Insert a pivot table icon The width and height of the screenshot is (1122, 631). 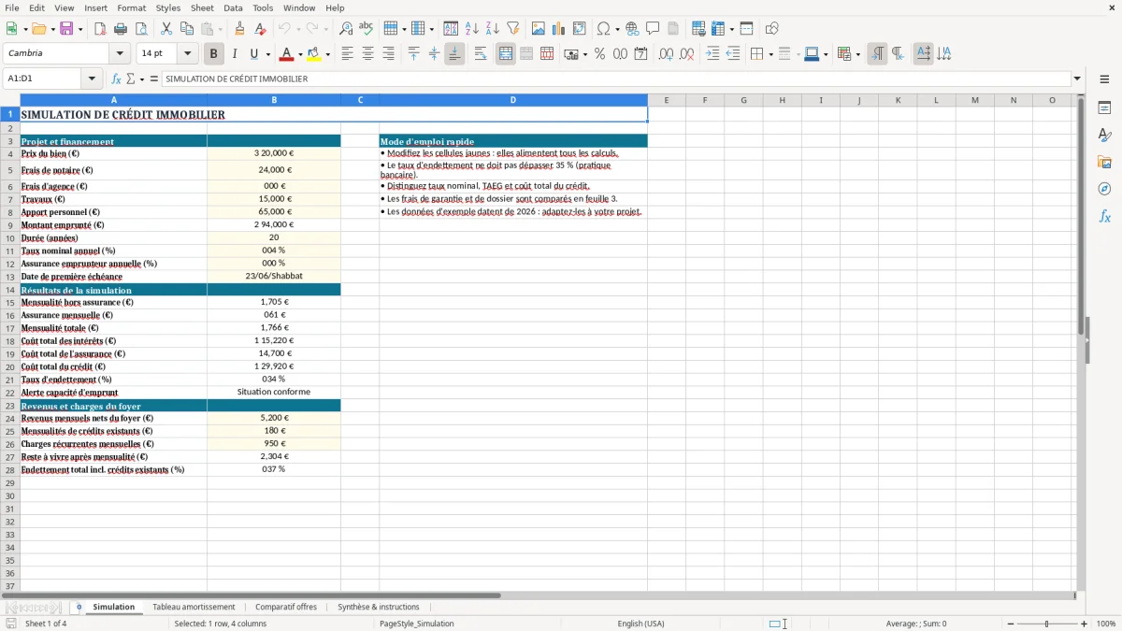click(580, 29)
